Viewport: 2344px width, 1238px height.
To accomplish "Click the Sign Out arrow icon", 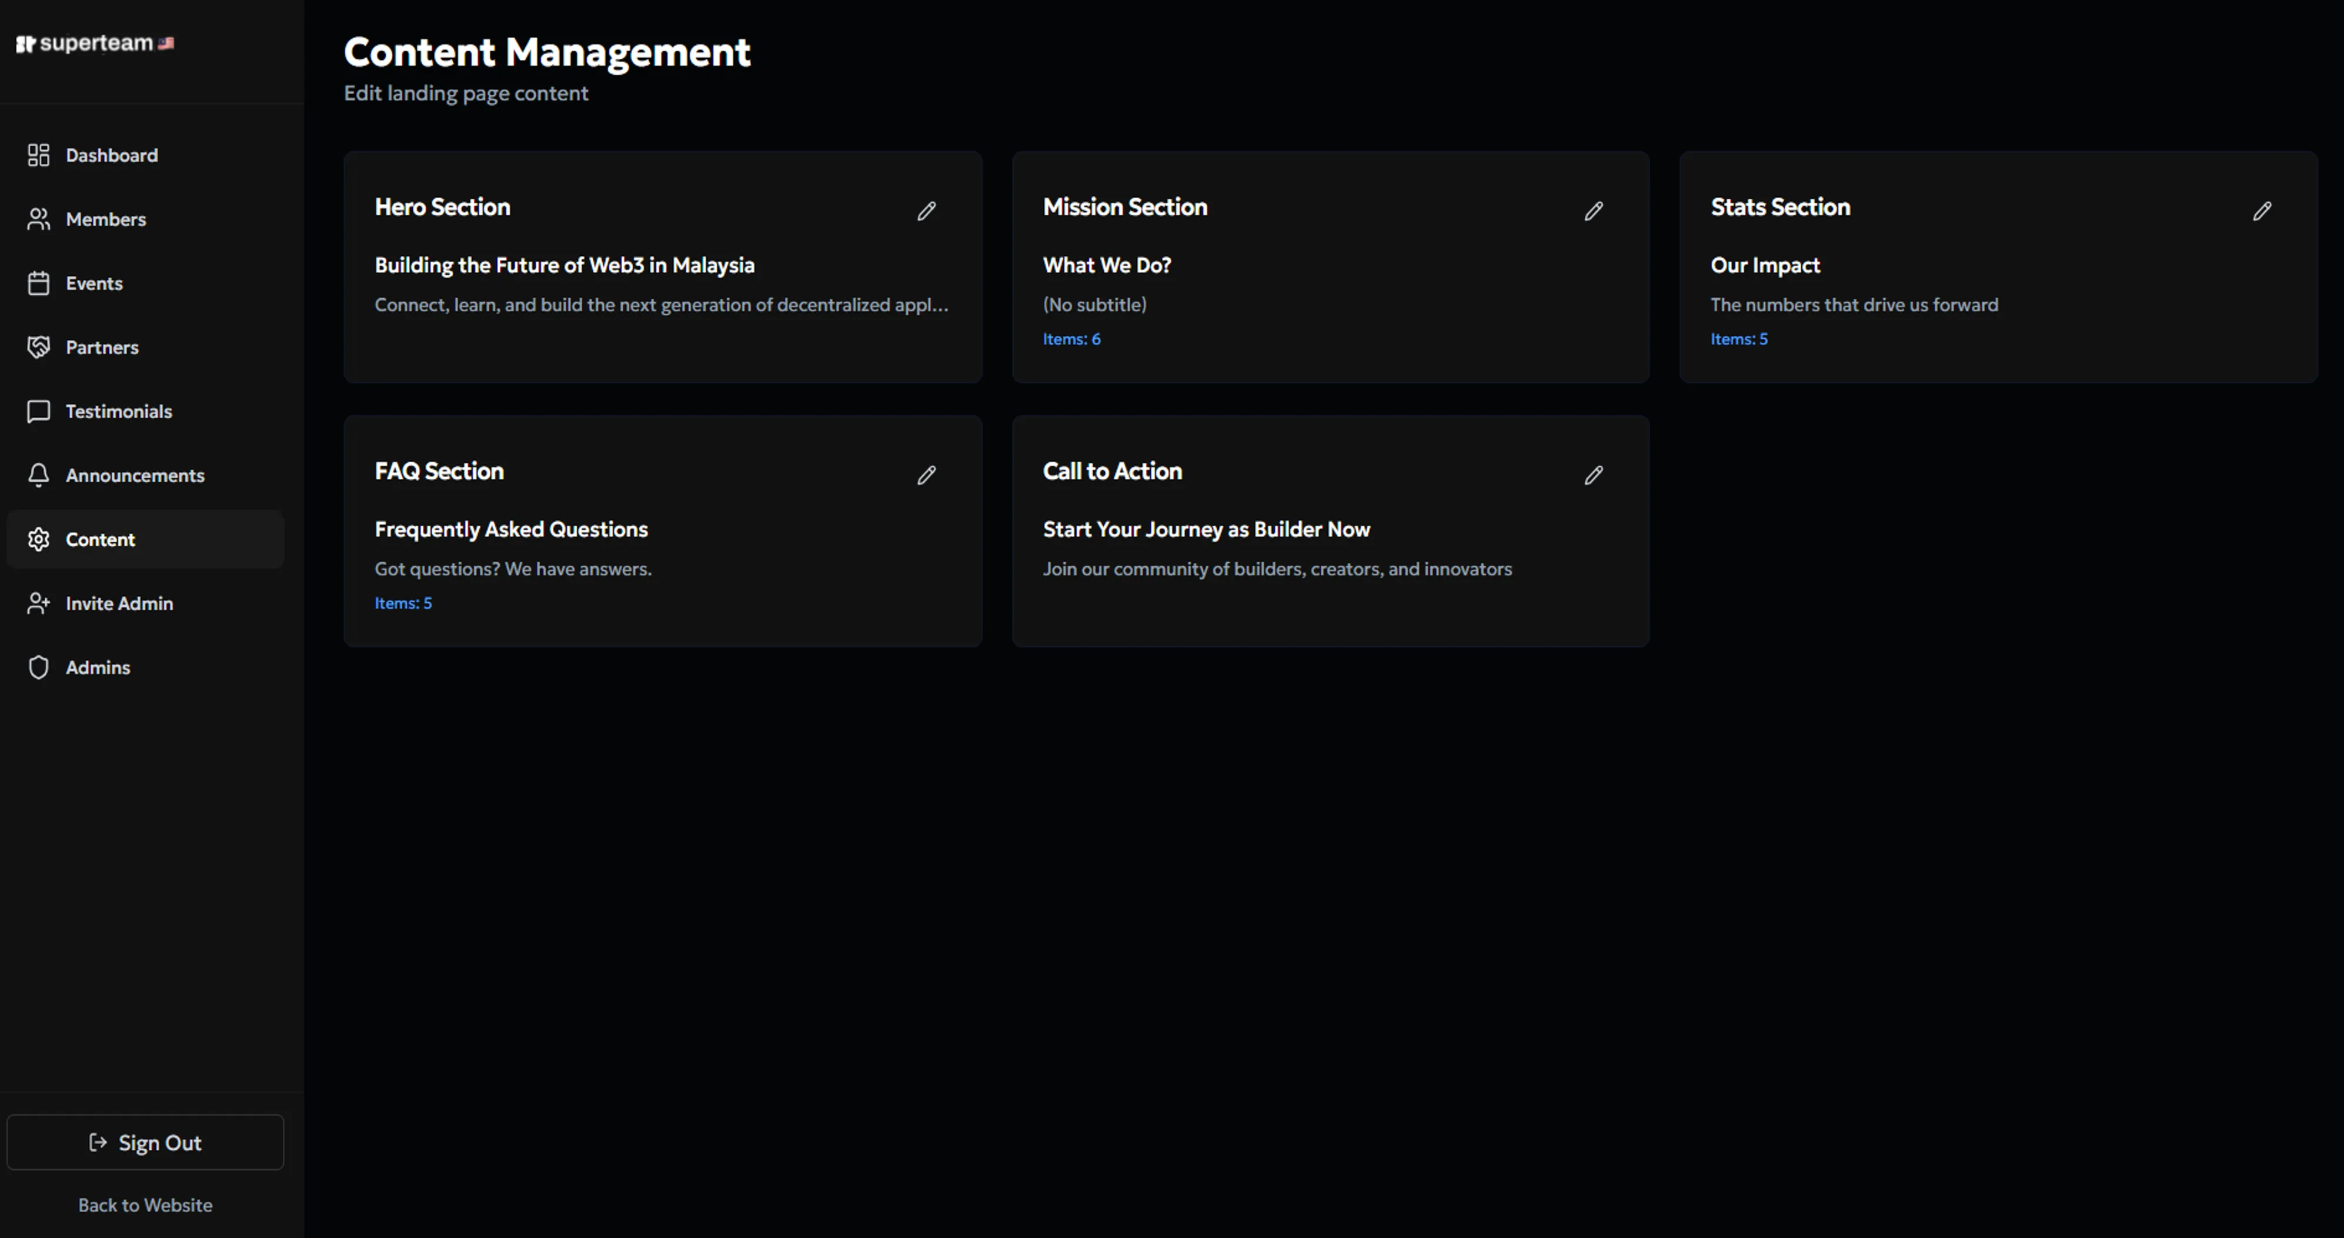I will coord(98,1142).
